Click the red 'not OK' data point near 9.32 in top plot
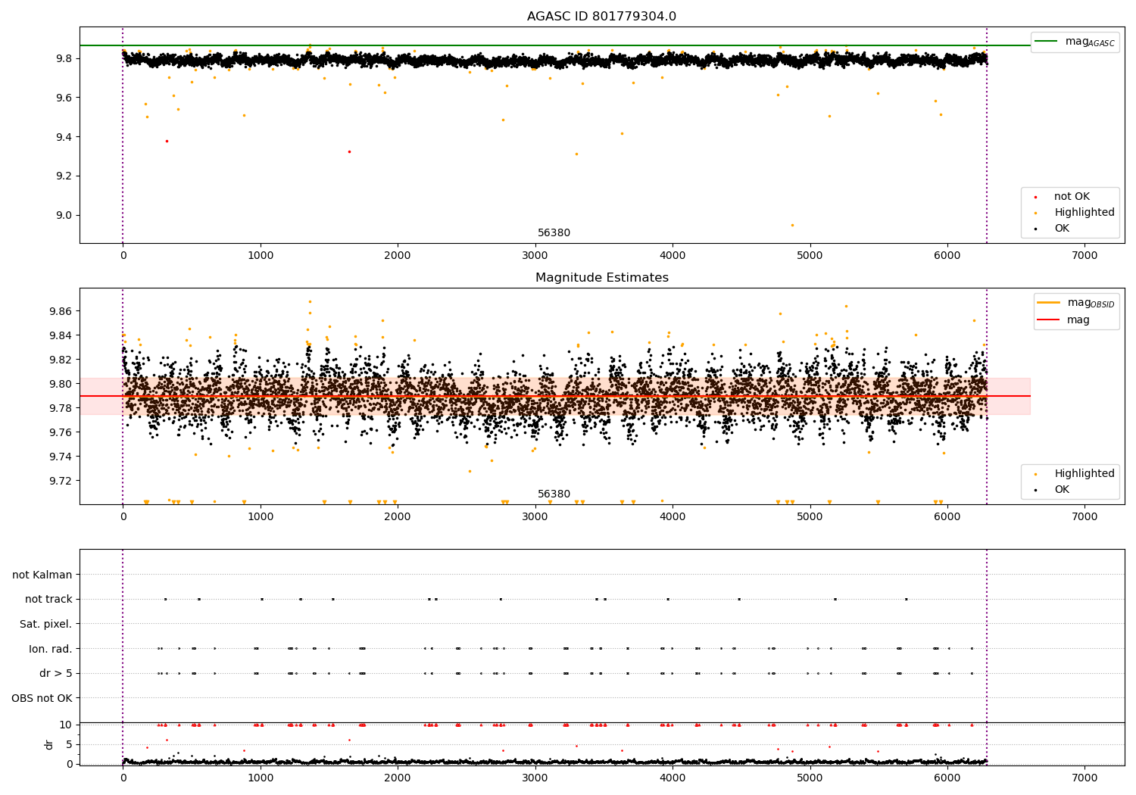 349,151
